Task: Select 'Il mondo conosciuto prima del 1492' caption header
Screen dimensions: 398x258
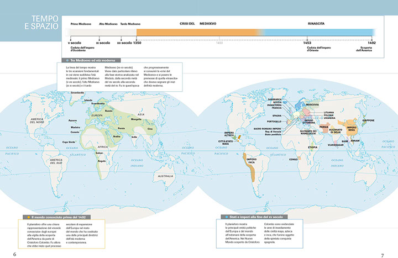Action: click(58, 217)
